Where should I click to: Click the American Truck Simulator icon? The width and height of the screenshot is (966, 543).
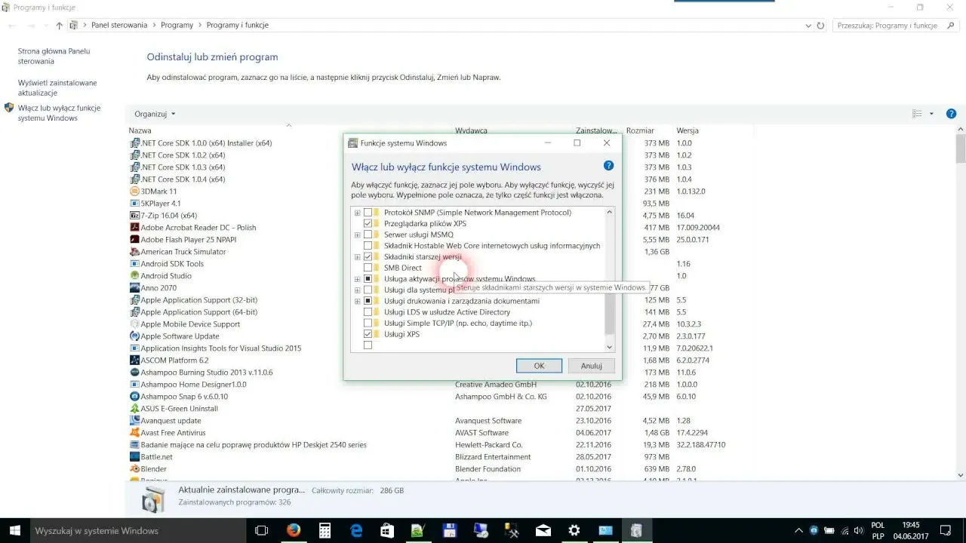[134, 252]
